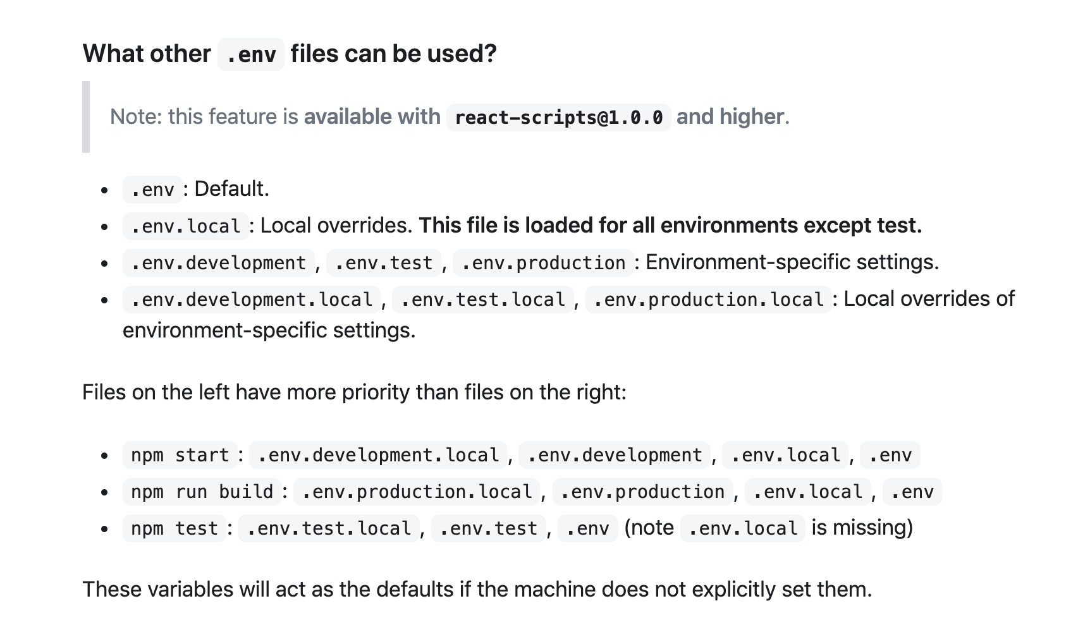Click the .env code beside "Default"
The image size is (1090, 632).
152,189
